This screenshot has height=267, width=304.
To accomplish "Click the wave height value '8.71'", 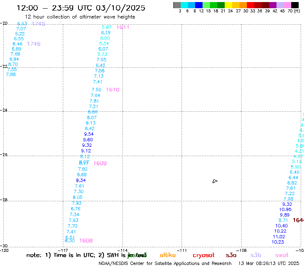I will tap(283, 221).
